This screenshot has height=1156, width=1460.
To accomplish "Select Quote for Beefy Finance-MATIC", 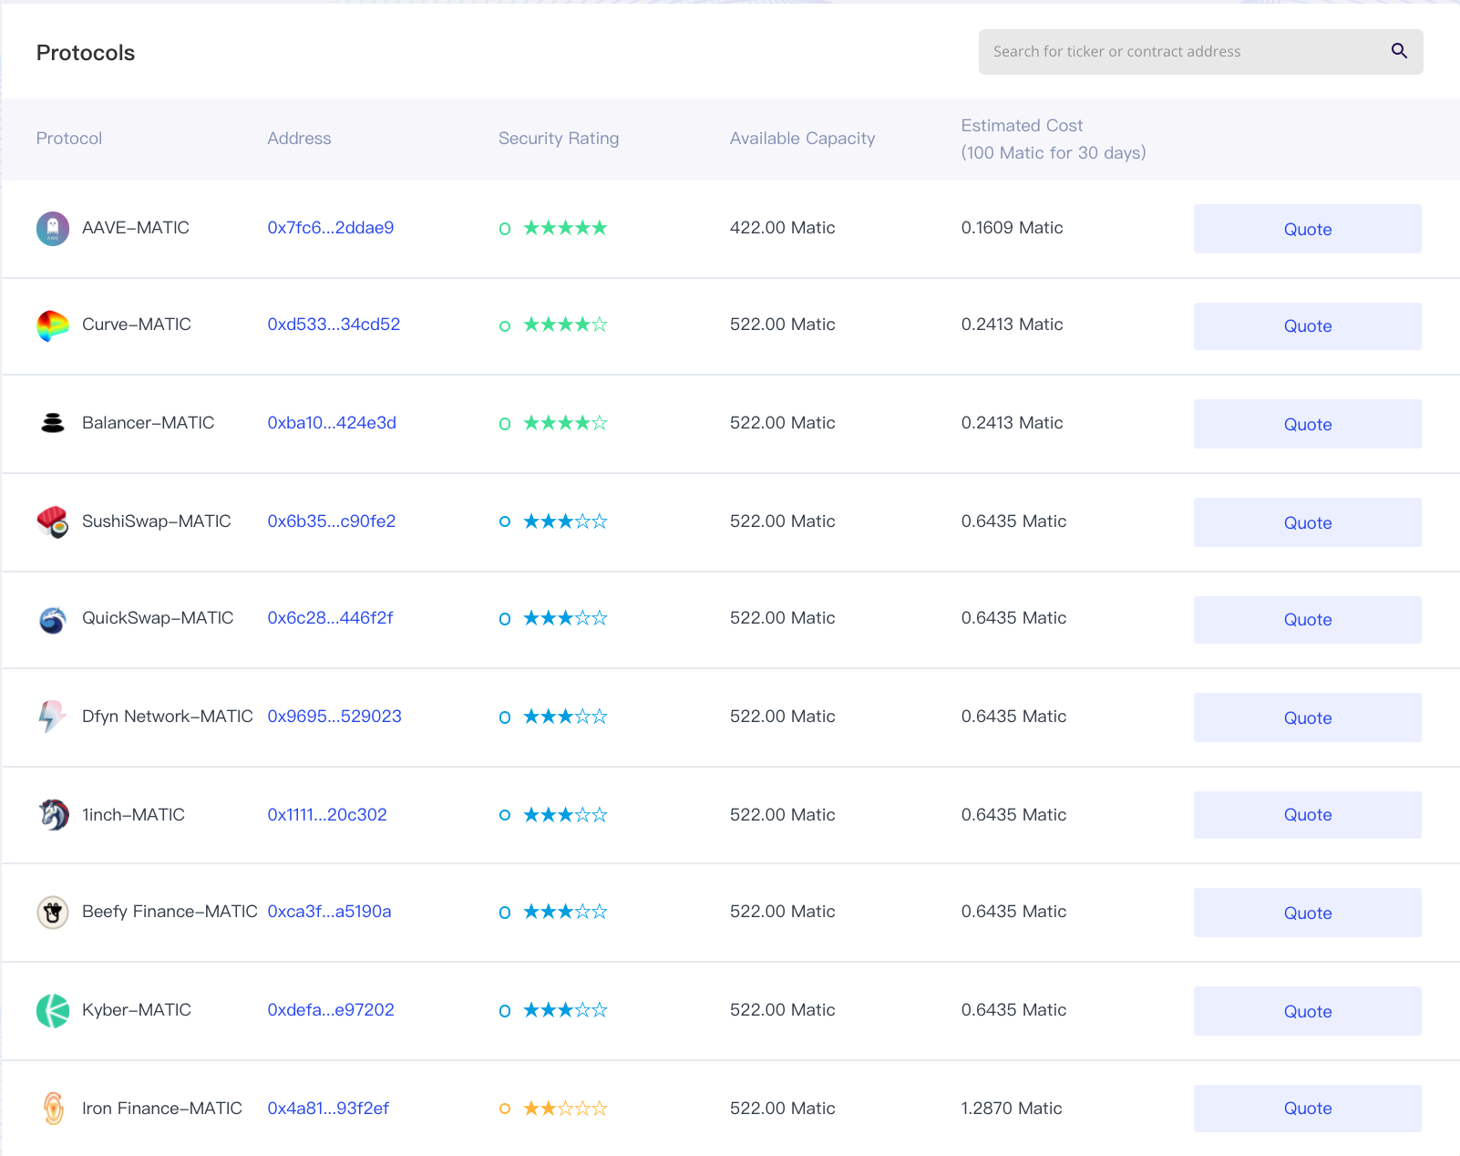I will click(x=1307, y=913).
